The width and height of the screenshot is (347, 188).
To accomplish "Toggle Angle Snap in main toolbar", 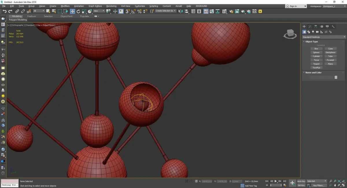I will click(x=133, y=11).
